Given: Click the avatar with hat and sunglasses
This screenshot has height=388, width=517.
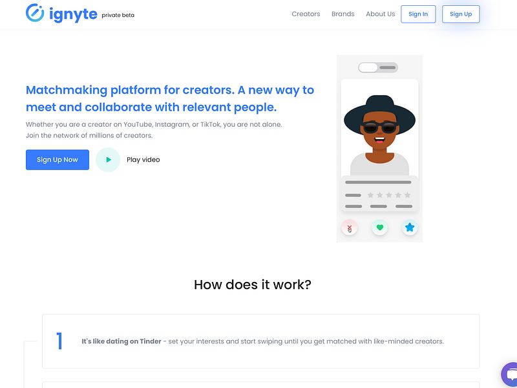Looking at the screenshot, I should (x=379, y=135).
